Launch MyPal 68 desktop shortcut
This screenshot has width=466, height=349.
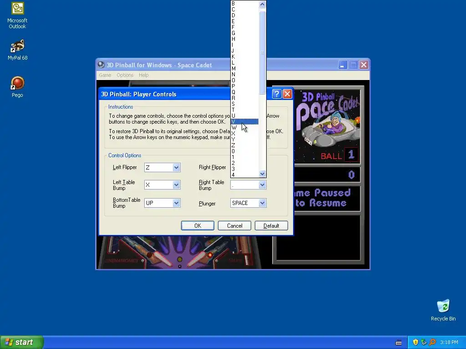17,50
